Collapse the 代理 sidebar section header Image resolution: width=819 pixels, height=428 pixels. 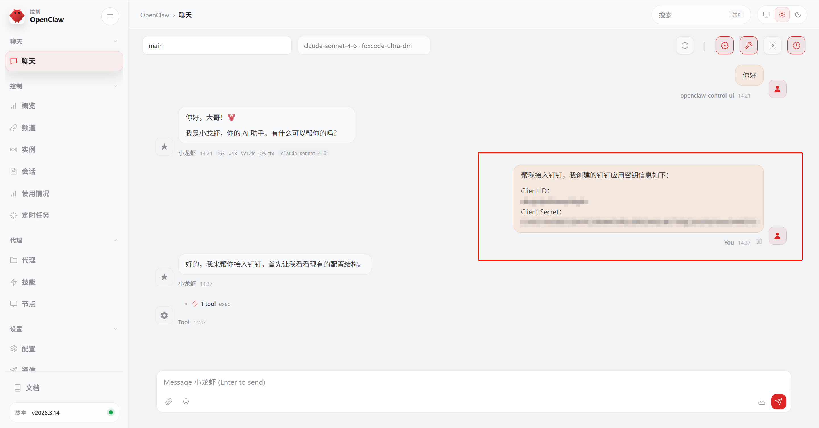click(64, 240)
